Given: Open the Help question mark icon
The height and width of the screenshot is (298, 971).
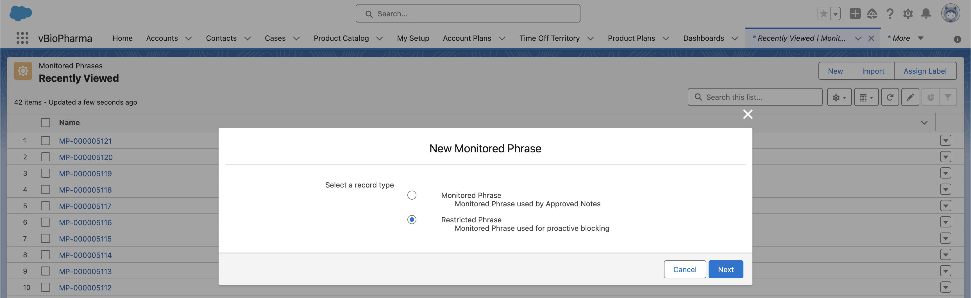Looking at the screenshot, I should (890, 14).
